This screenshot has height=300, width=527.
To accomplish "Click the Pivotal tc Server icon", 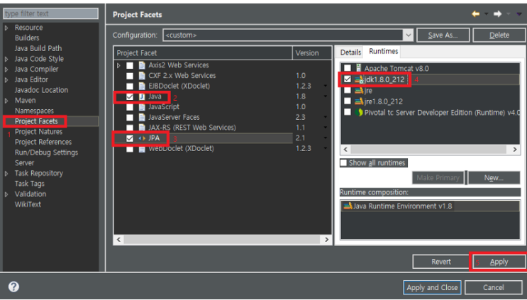I will [x=359, y=112].
